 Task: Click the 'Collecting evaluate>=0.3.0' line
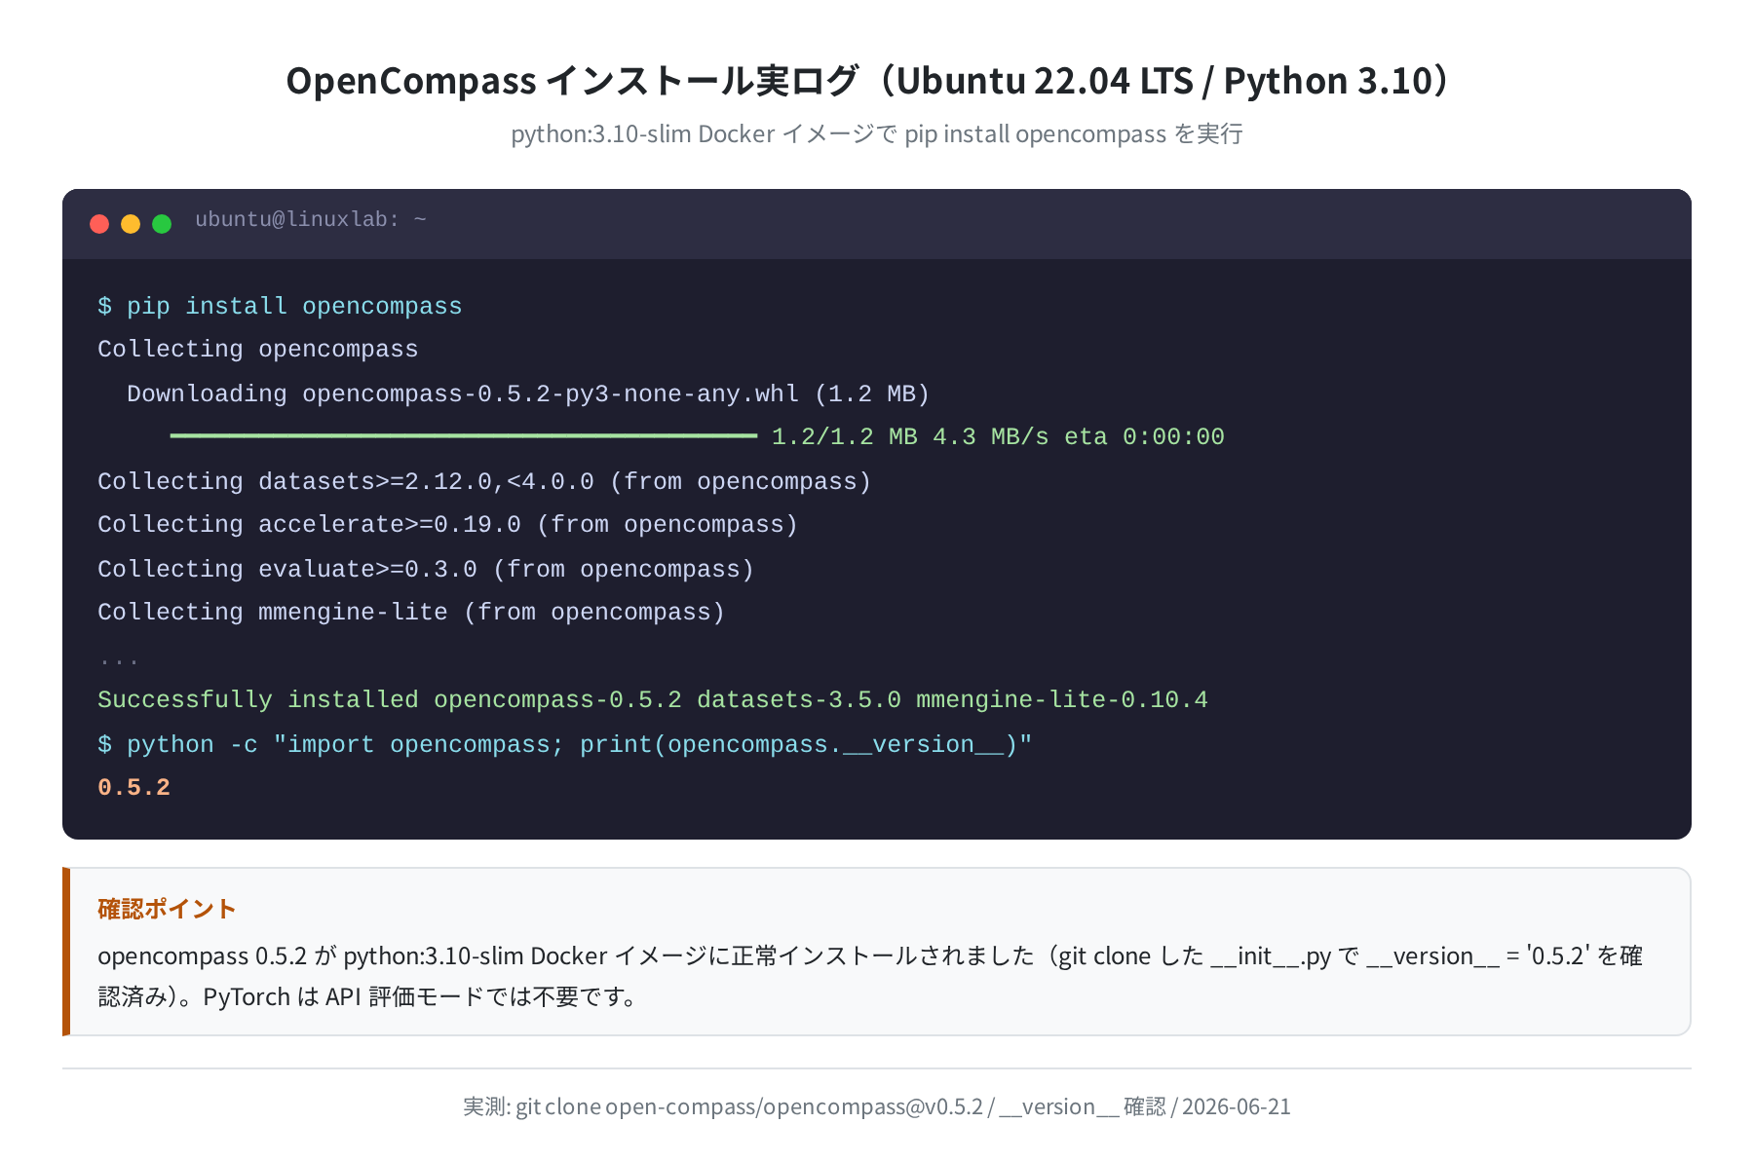tap(426, 569)
